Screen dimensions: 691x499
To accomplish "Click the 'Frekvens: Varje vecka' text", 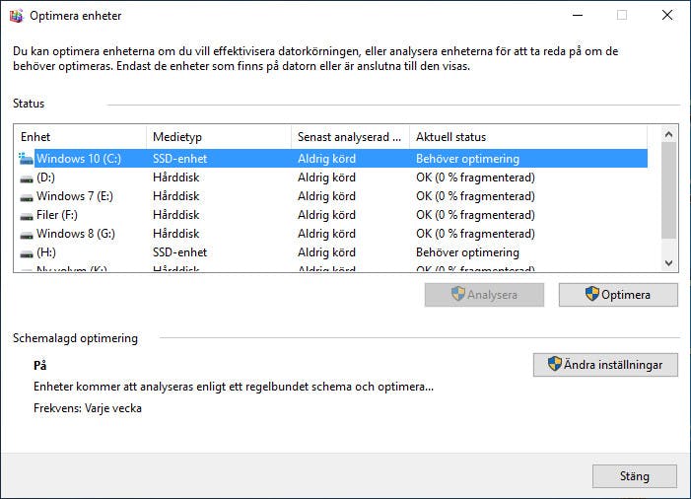I will [88, 408].
